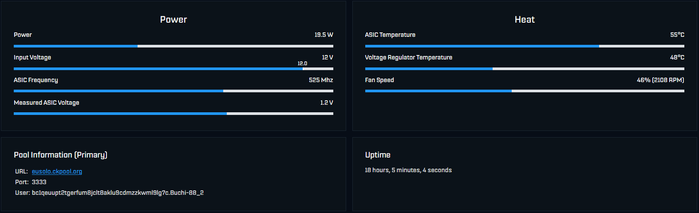Click the port 3333 value
This screenshot has height=213, width=699.
[39, 182]
